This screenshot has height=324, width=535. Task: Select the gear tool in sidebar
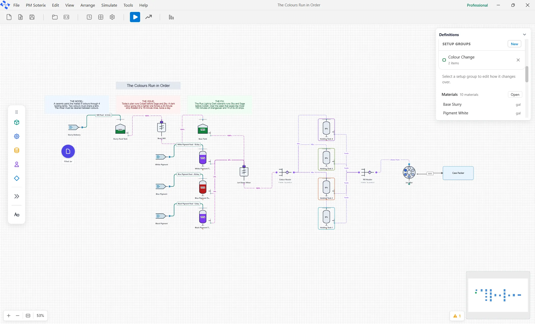click(17, 136)
